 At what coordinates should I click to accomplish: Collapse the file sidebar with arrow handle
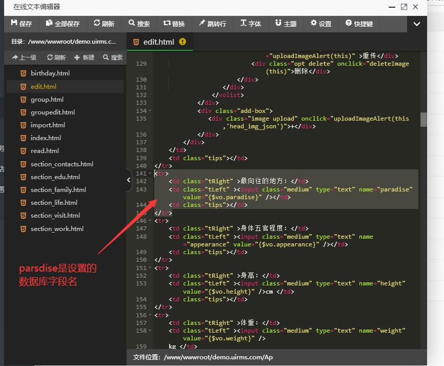(129, 180)
